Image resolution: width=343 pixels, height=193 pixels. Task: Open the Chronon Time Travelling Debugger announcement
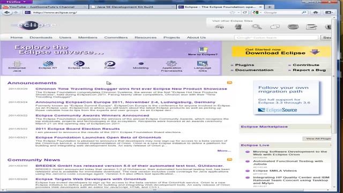click(x=131, y=89)
